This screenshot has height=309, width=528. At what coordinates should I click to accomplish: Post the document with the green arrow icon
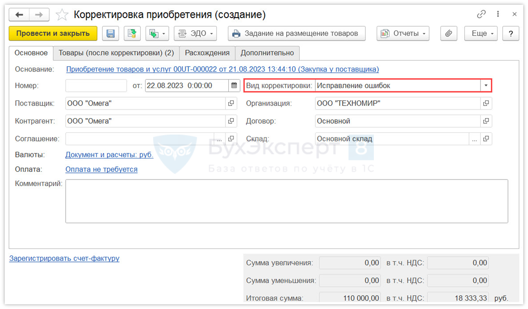[132, 33]
